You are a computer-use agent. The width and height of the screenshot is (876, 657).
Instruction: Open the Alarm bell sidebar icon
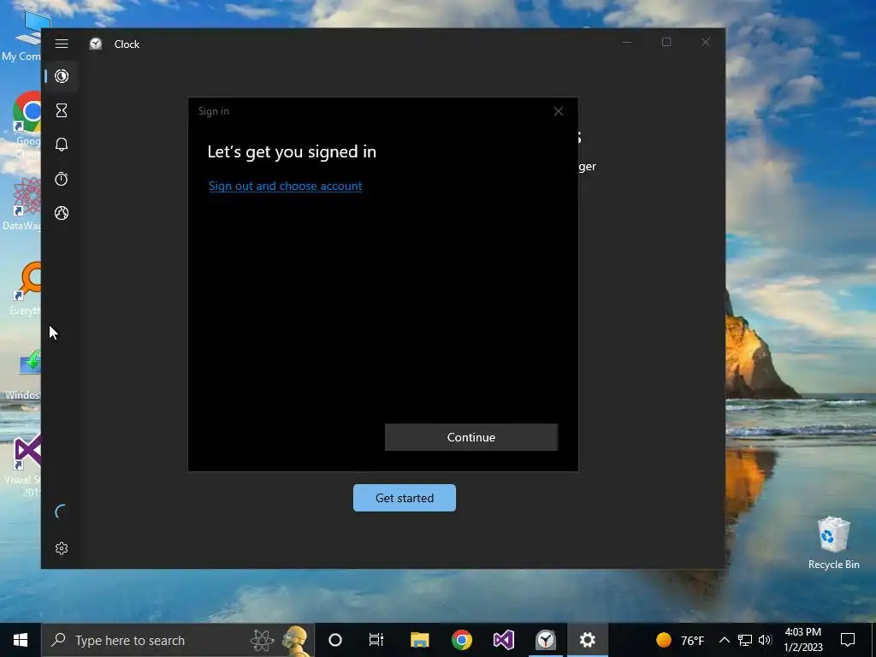click(x=62, y=145)
